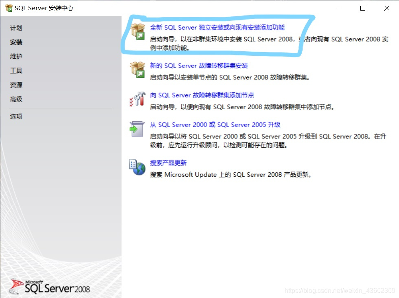Click description text 启动向导以安装单节点的 SQL Server 2008 故障转移群集
The width and height of the screenshot is (399, 298).
(230, 77)
